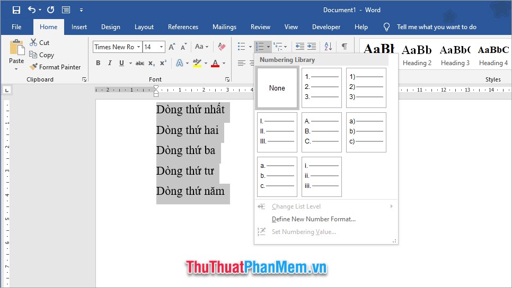
Task: Select None in Numbering Library
Action: tap(277, 88)
